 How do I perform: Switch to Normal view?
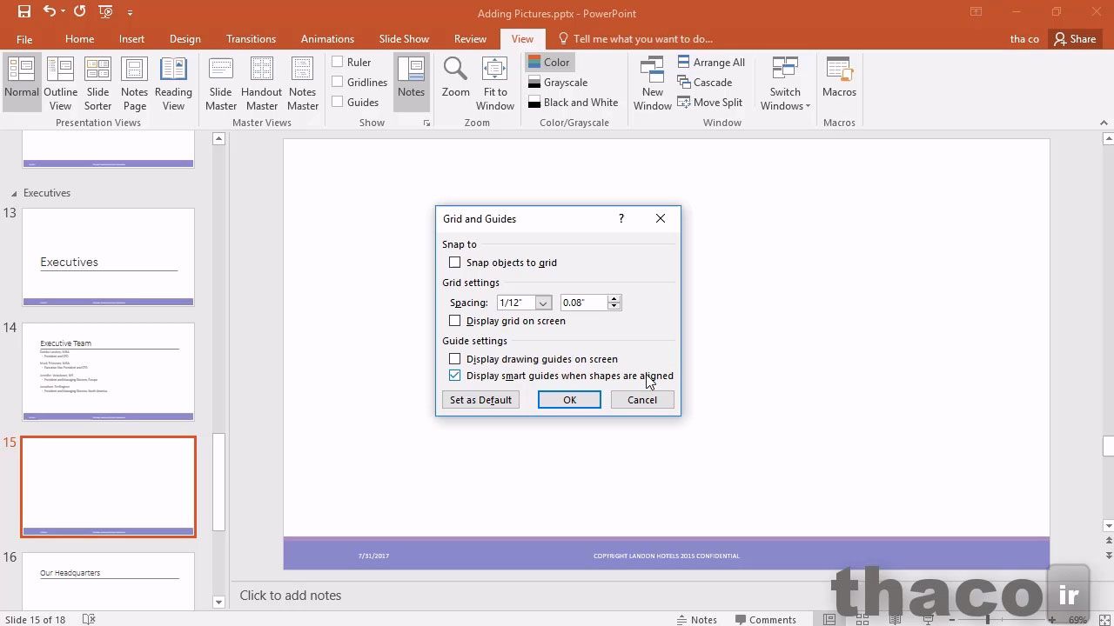tap(22, 83)
